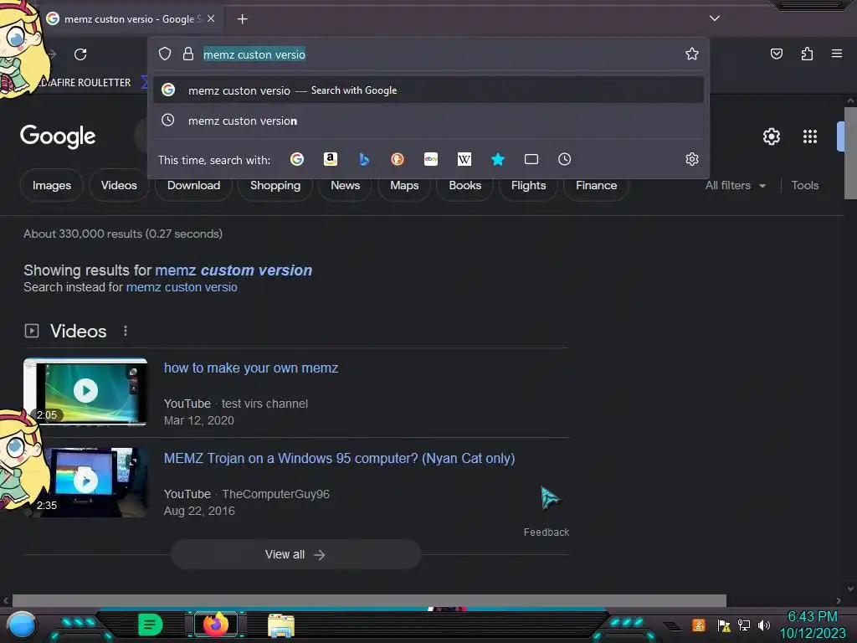Select the 'memz custon versio — Search with Google' suggestion
The image size is (857, 643).
click(x=428, y=90)
